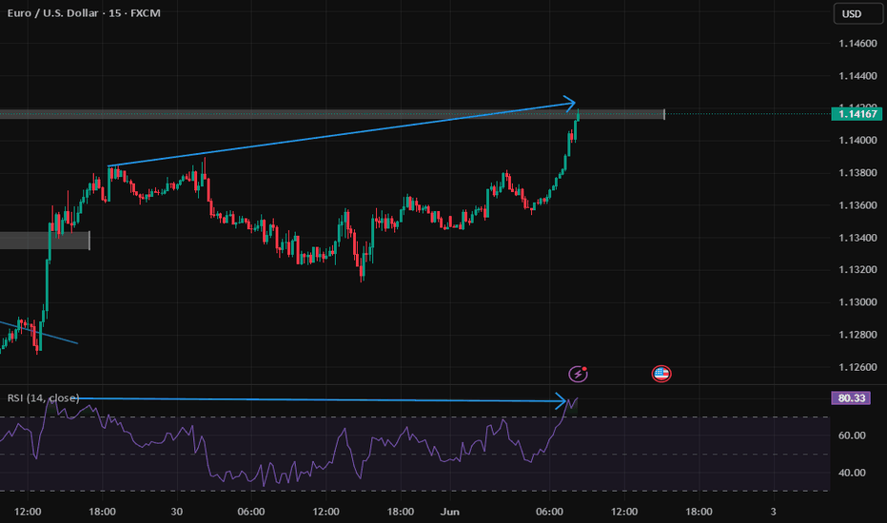Click the 3 date label on time axis

point(774,512)
